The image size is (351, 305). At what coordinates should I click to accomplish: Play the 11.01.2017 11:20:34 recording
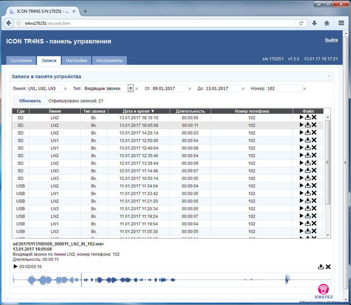(x=301, y=208)
